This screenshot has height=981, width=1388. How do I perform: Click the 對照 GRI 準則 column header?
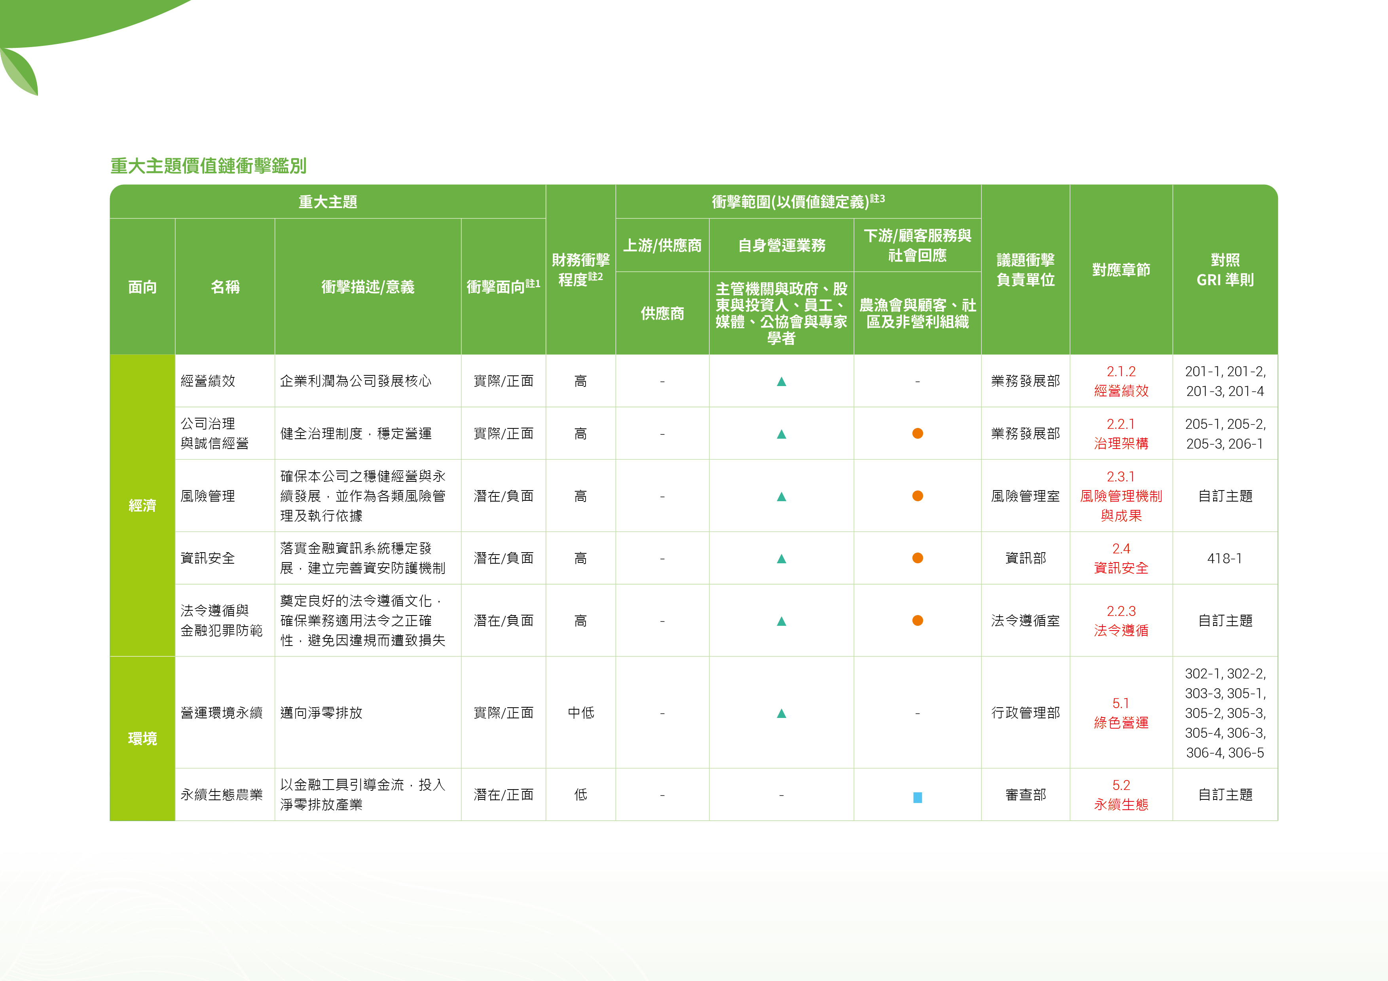1225,270
